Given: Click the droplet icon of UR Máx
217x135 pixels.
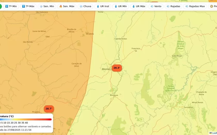Looking at the screenshot, I should [x=134, y=6].
